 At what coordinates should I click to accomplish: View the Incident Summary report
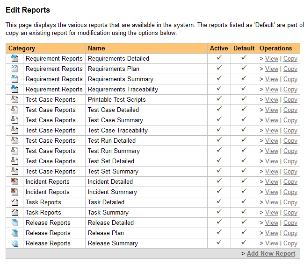[271, 192]
